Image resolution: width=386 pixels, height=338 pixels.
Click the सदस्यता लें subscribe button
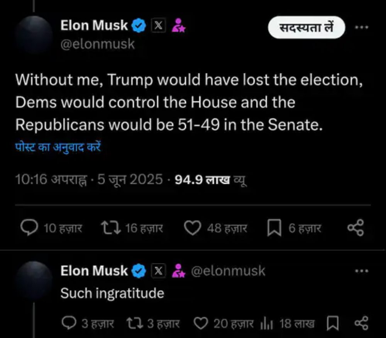[306, 27]
